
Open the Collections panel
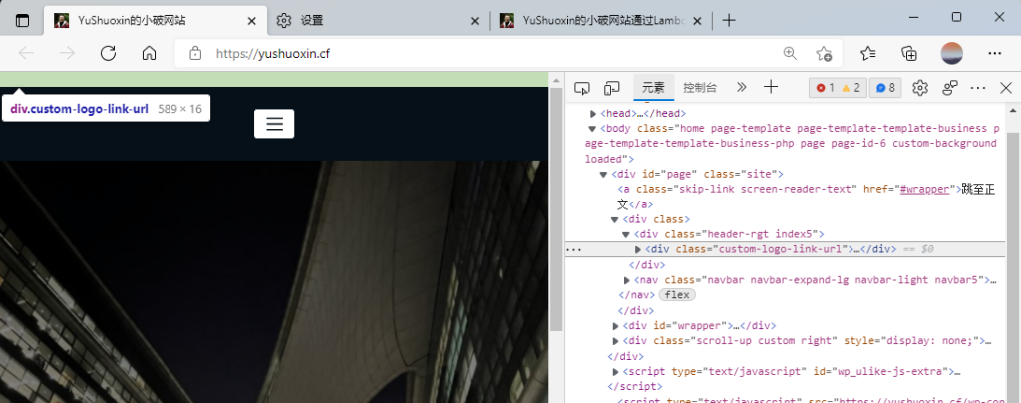pos(909,53)
